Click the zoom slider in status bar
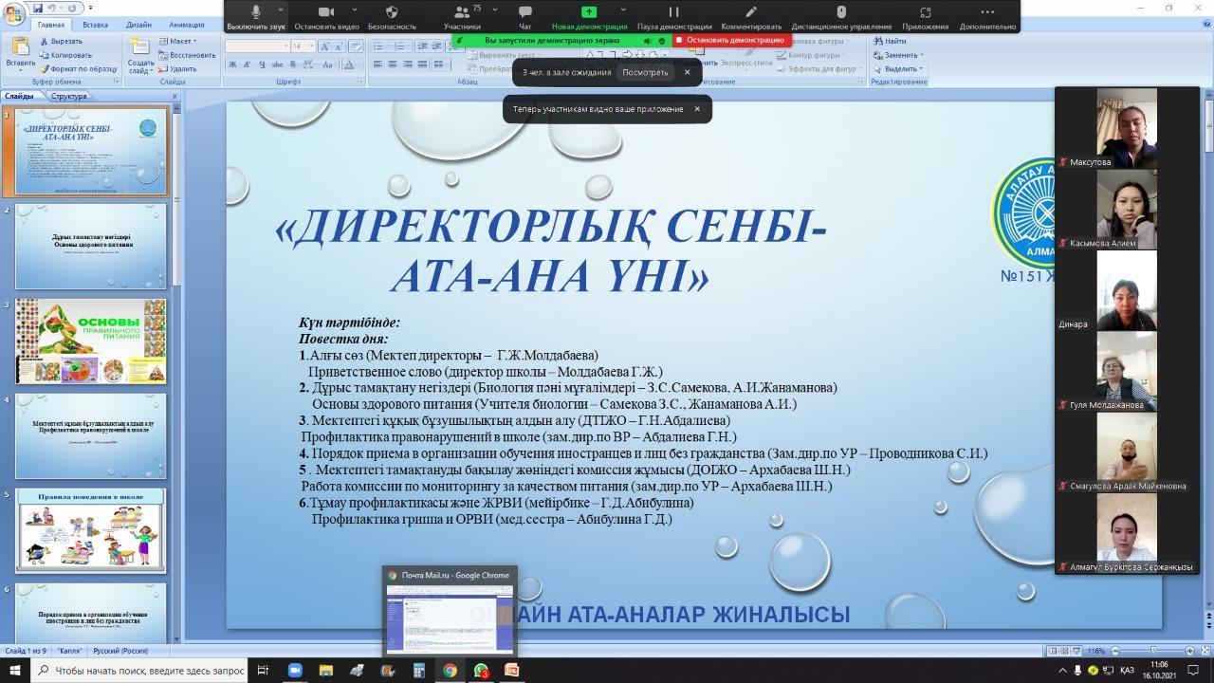This screenshot has height=683, width=1214. 1151,651
